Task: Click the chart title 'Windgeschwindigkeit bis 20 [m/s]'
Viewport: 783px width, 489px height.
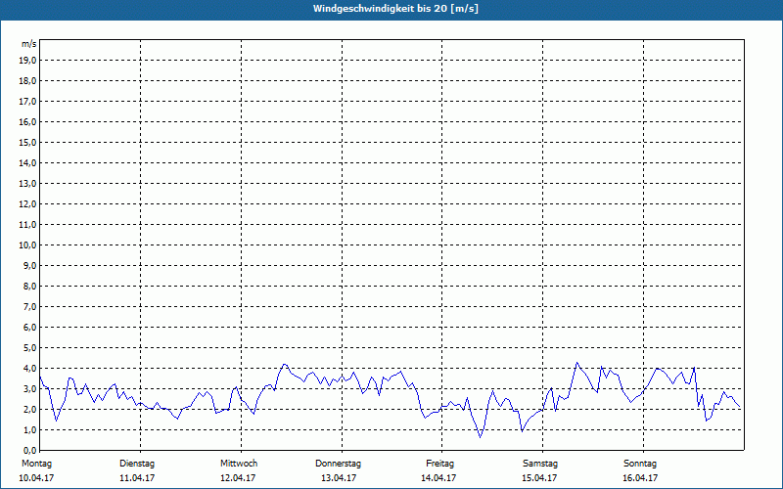Action: click(x=395, y=9)
